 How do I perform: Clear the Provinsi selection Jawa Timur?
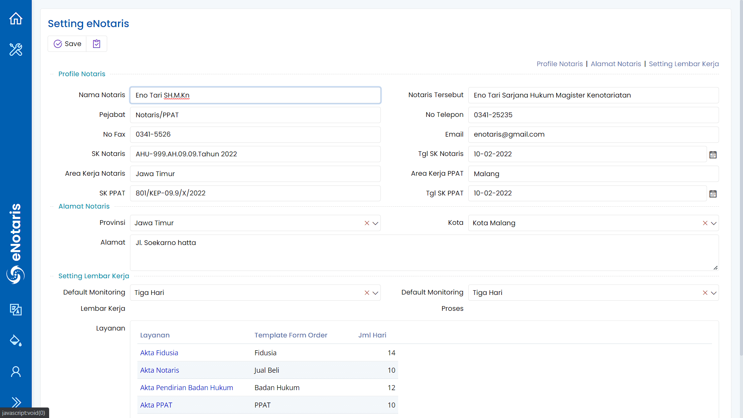pos(367,223)
